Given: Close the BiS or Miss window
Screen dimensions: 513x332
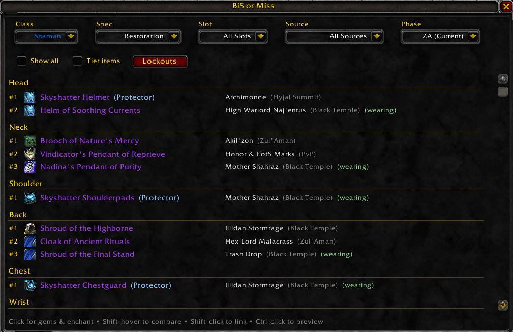Looking at the screenshot, I should tap(506, 7).
